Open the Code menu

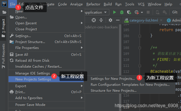[62, 4]
